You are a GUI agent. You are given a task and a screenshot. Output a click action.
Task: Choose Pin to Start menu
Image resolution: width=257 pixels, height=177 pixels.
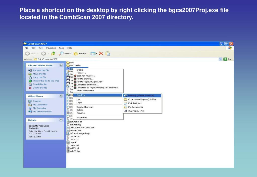point(98,90)
